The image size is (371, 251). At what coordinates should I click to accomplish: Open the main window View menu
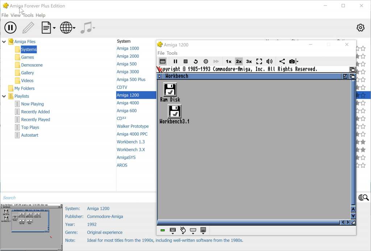point(15,15)
